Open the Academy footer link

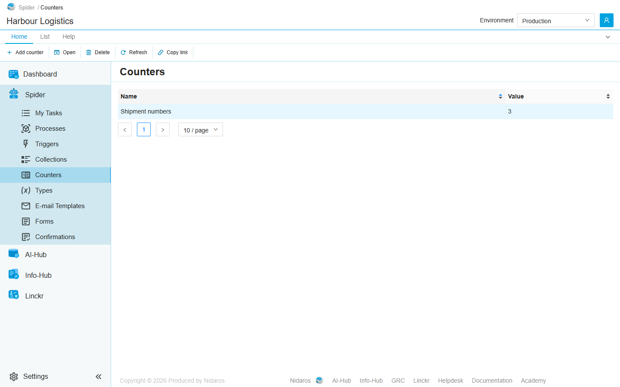tap(533, 381)
